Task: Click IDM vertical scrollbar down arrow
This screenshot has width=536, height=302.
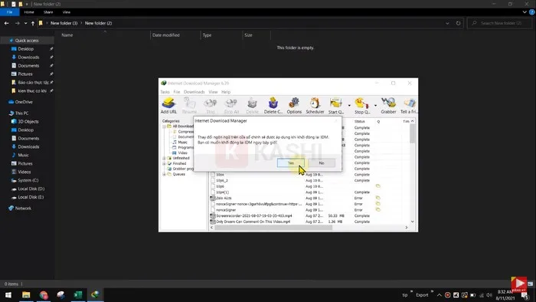Action: click(x=412, y=222)
